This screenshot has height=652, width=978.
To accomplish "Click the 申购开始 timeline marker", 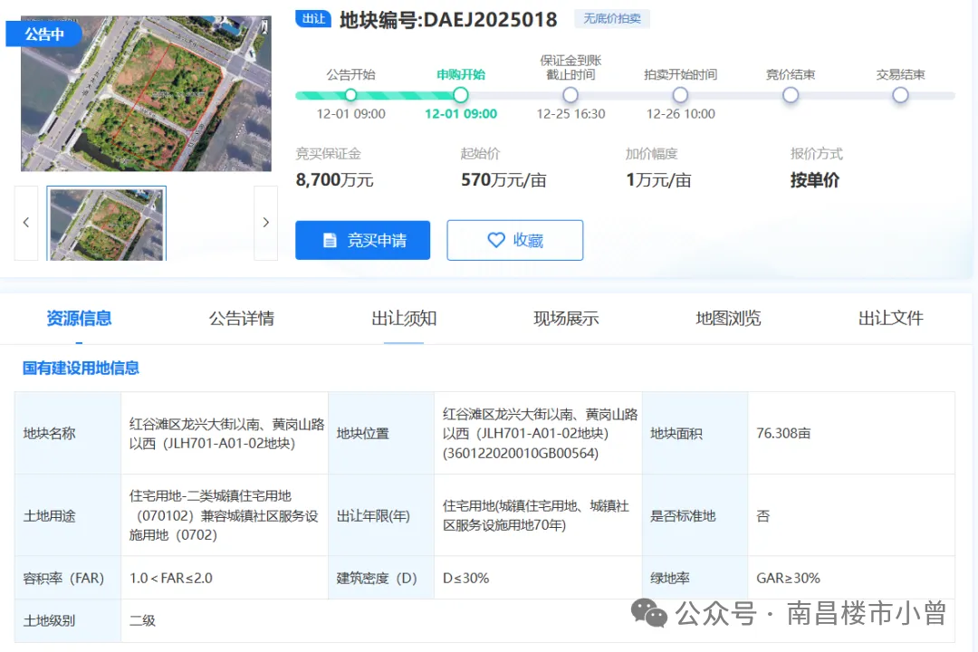I will pyautogui.click(x=460, y=95).
